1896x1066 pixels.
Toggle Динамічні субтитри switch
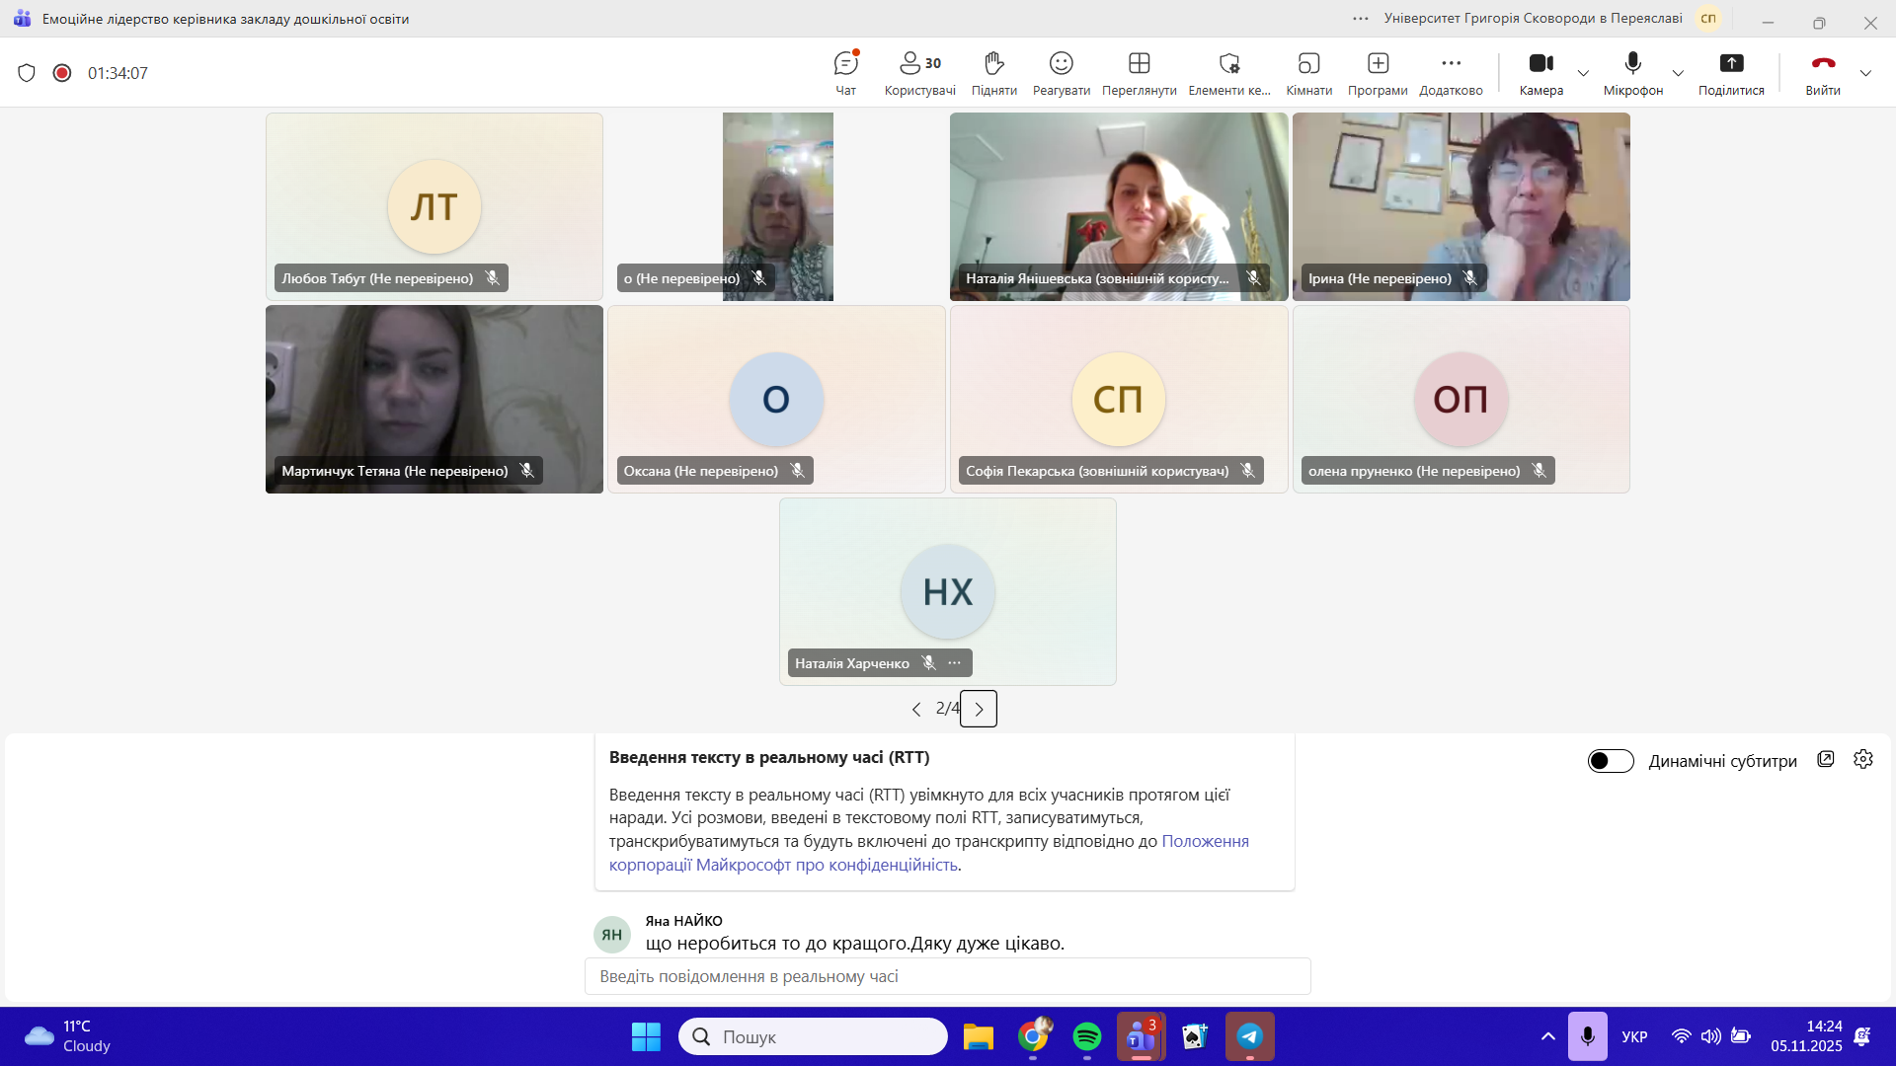(x=1610, y=761)
